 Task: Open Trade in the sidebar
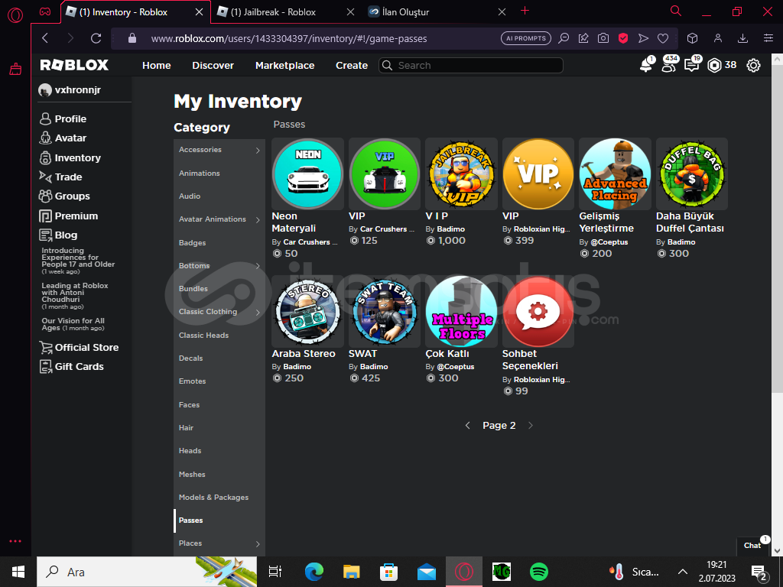60,177
